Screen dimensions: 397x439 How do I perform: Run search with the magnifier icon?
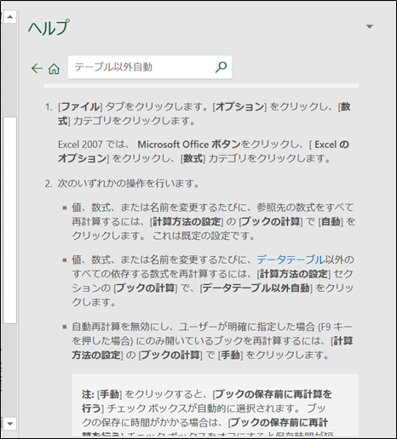tap(221, 67)
